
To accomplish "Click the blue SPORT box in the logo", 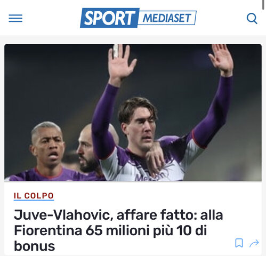I will [109, 18].
